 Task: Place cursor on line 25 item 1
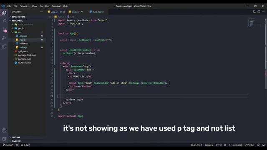[x=74, y=100]
